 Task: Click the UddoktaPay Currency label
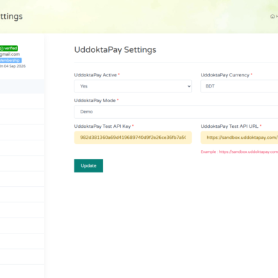[x=225, y=75]
